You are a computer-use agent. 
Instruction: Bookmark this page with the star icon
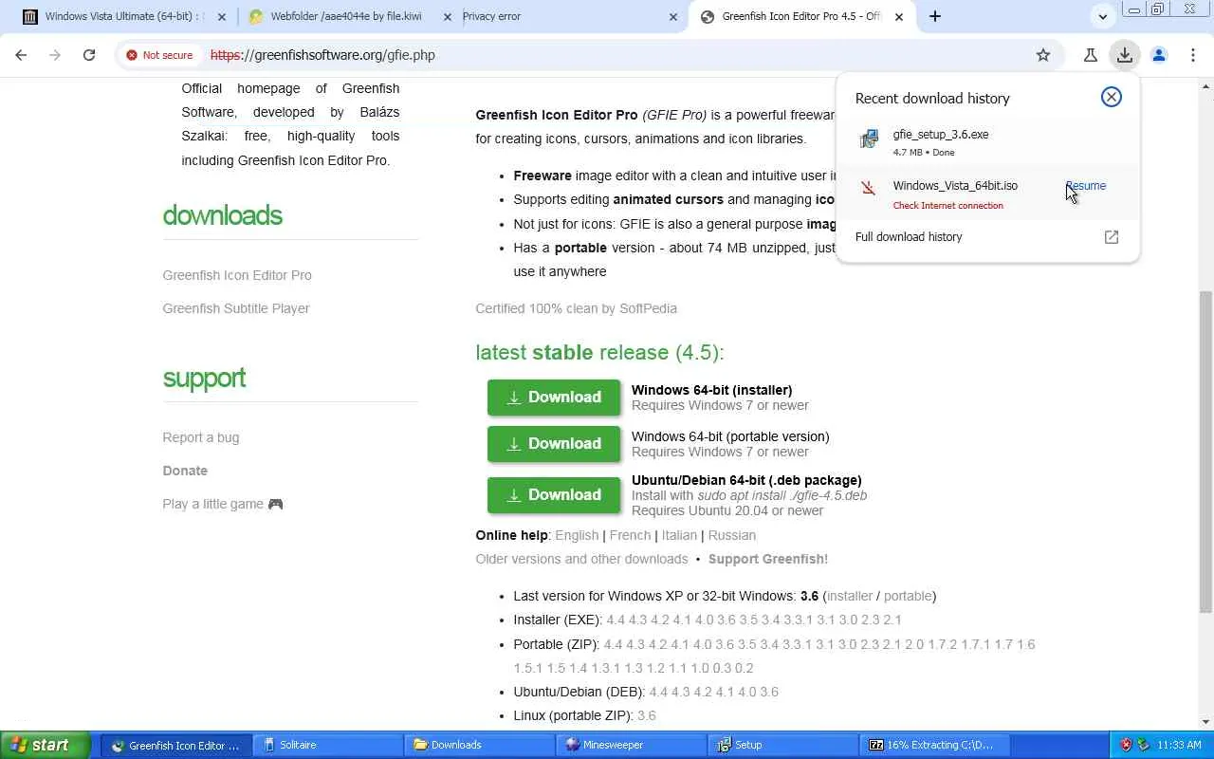tap(1043, 55)
